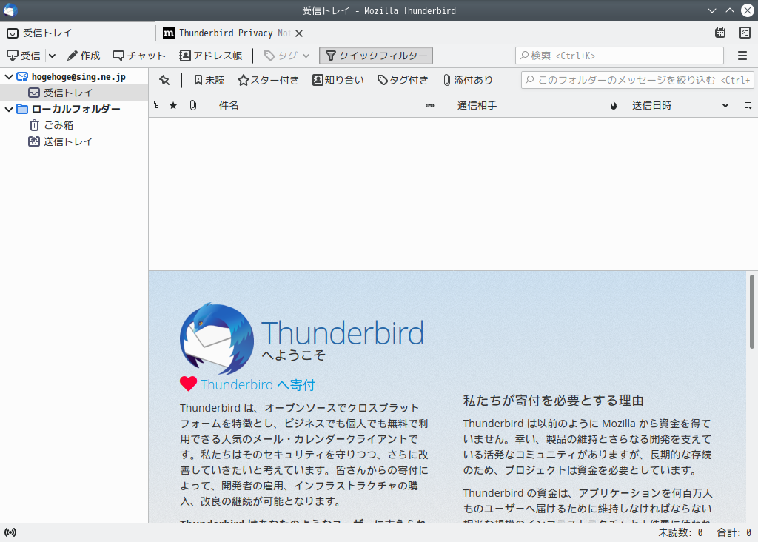Toggle the クイックフィルター button

(376, 56)
